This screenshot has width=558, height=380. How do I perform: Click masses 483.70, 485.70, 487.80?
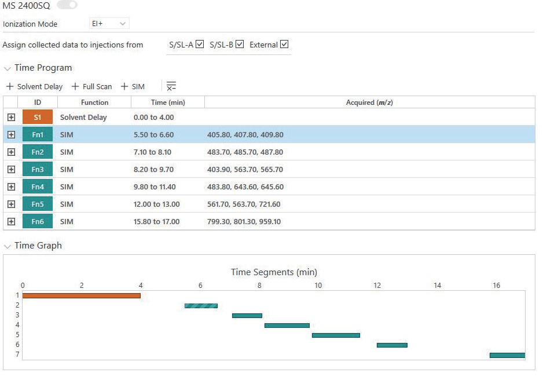(245, 152)
